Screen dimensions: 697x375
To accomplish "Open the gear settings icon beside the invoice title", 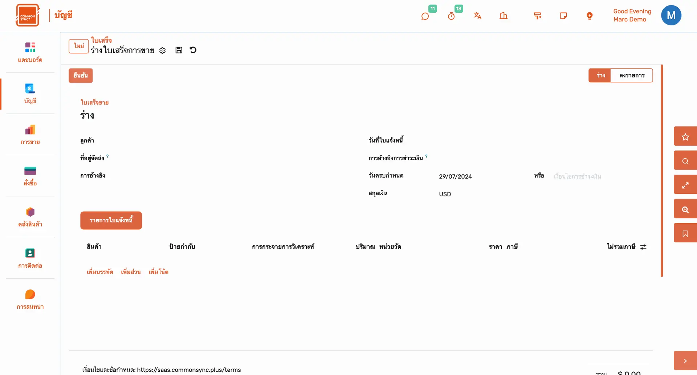I will pos(163,50).
